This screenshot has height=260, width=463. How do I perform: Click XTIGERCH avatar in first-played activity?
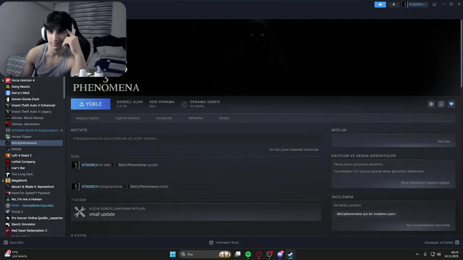[x=75, y=165]
